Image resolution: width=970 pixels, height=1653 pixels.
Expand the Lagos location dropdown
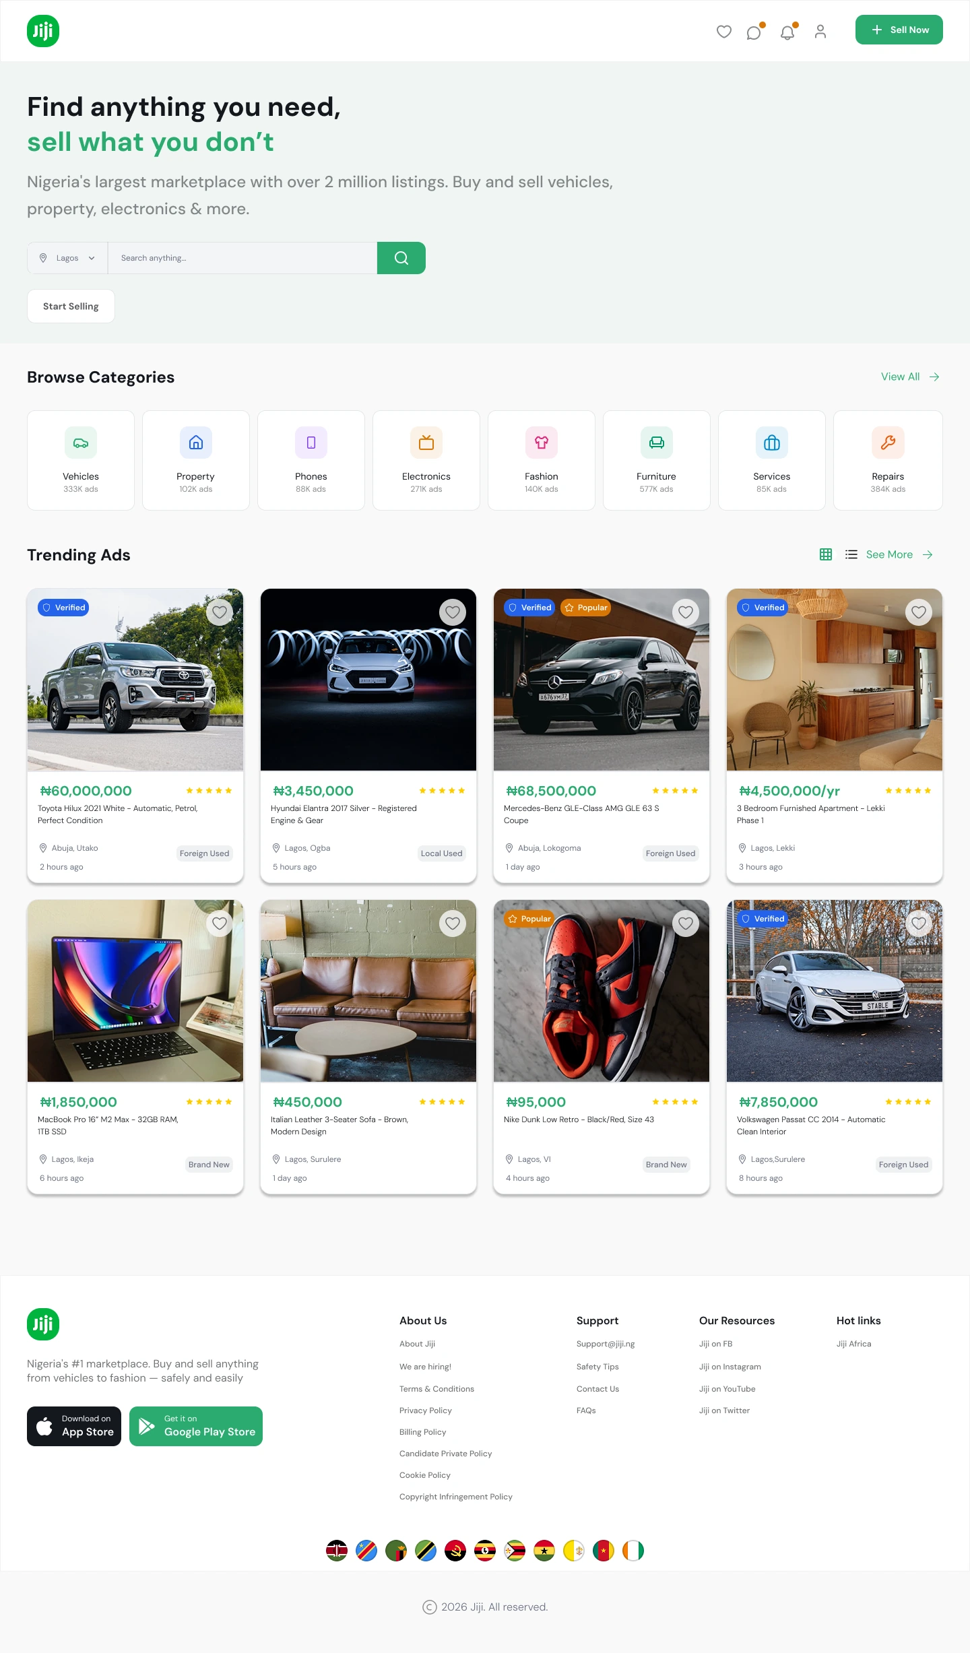(67, 258)
